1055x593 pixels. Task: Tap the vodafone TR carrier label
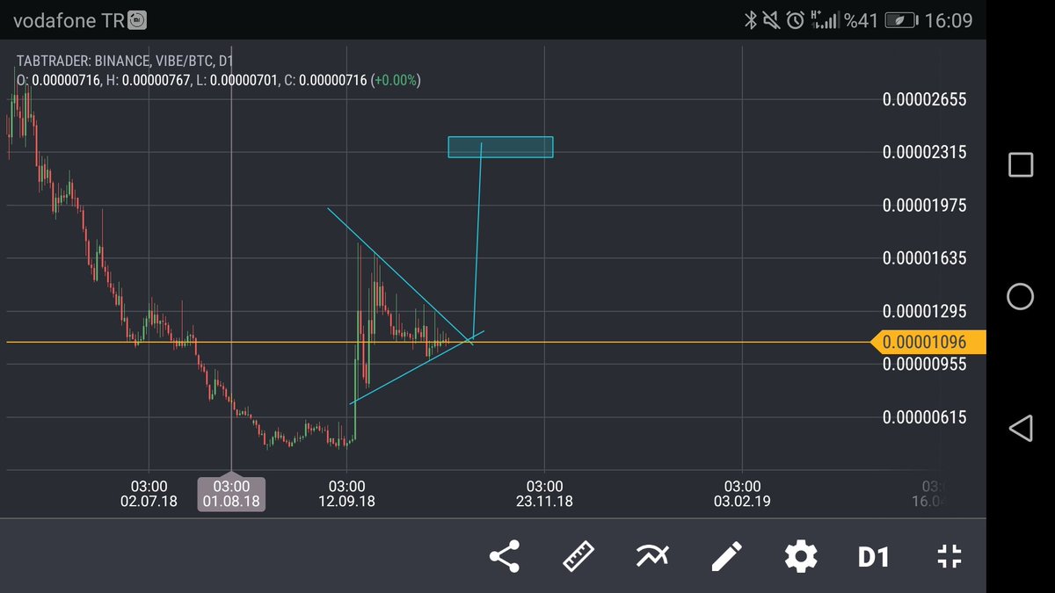click(x=68, y=19)
